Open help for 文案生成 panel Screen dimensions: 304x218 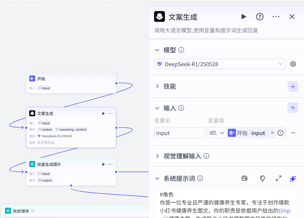pos(260,17)
